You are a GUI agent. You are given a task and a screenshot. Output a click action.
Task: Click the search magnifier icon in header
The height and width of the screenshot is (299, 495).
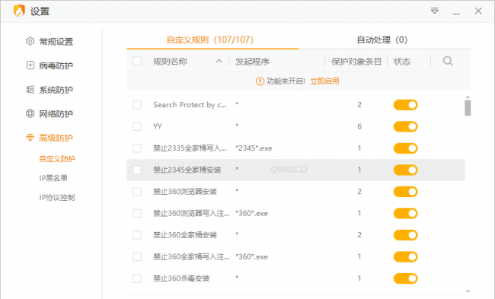click(448, 61)
